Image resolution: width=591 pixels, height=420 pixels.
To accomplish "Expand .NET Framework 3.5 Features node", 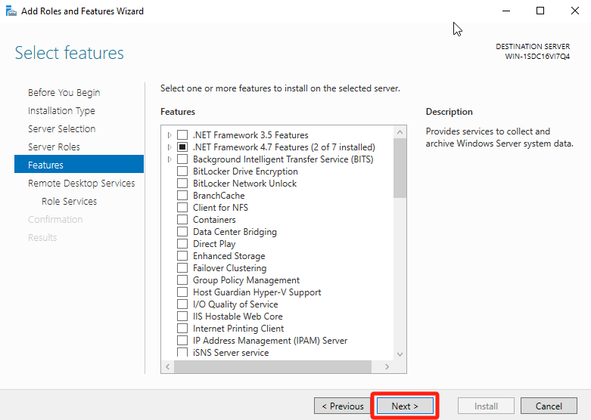I will click(x=170, y=135).
